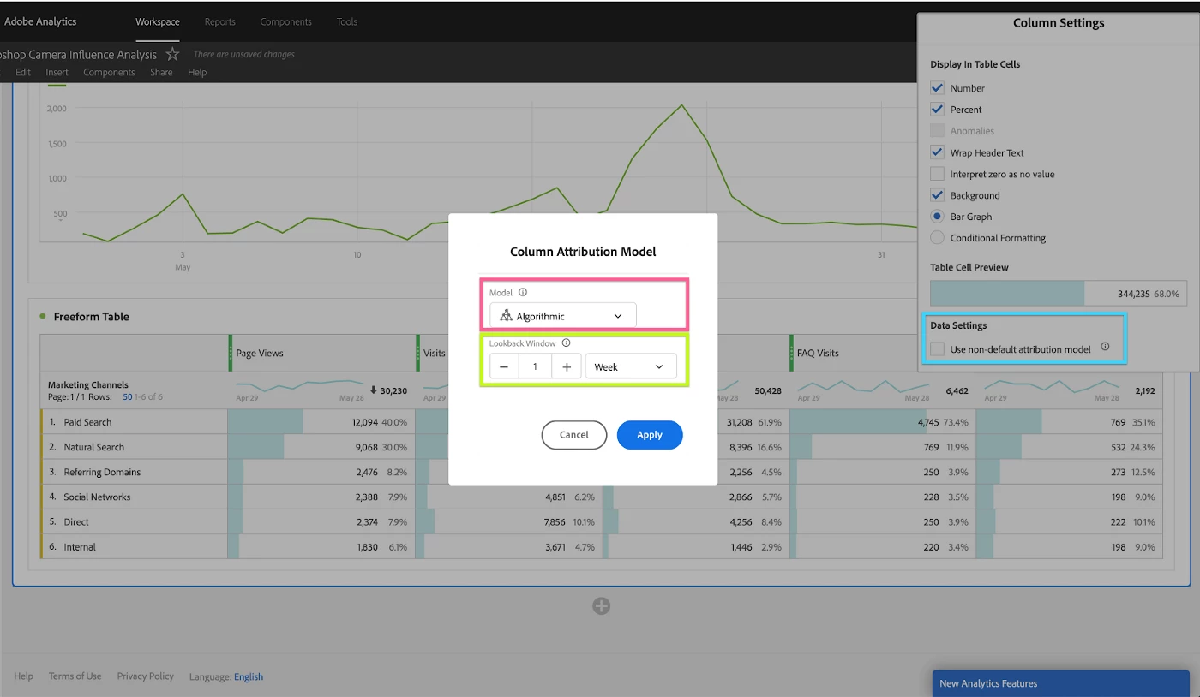This screenshot has width=1200, height=697.
Task: Enable Use non-default attribution model
Action: point(937,348)
